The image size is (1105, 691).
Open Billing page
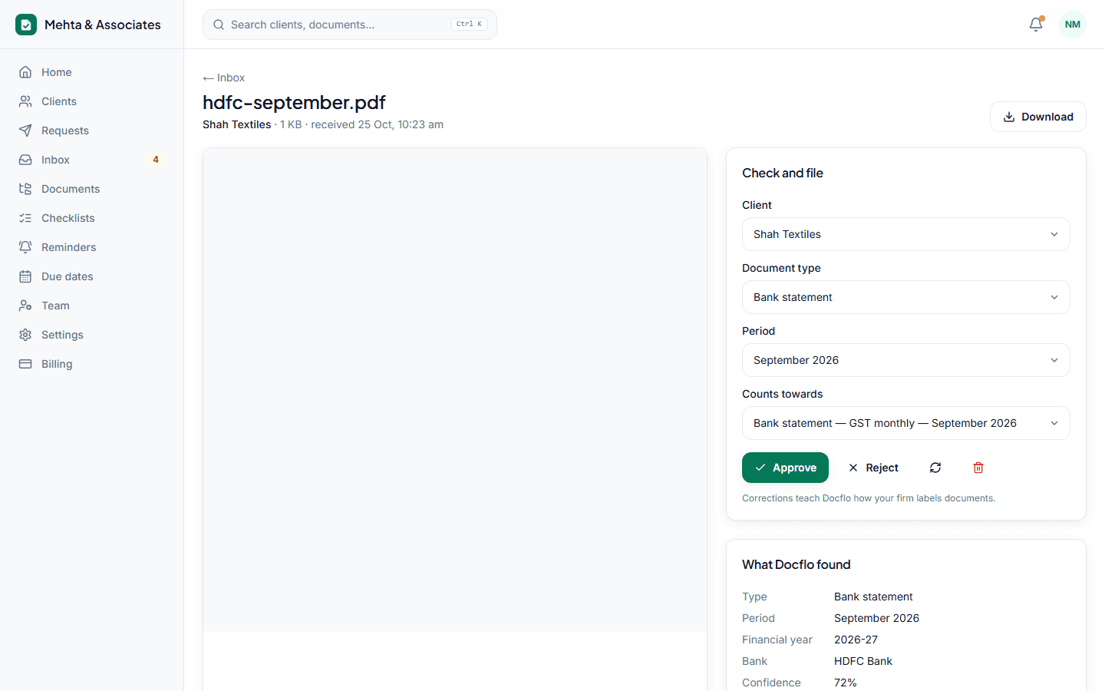[92, 364]
